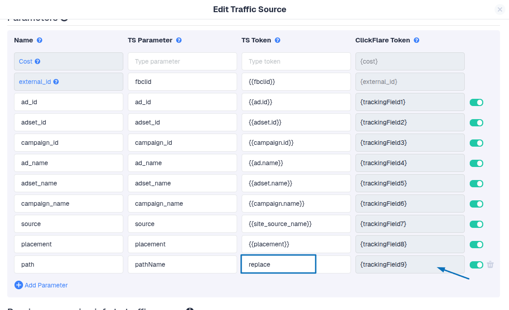Click the info icon next to Cost
The height and width of the screenshot is (310, 509).
point(37,61)
